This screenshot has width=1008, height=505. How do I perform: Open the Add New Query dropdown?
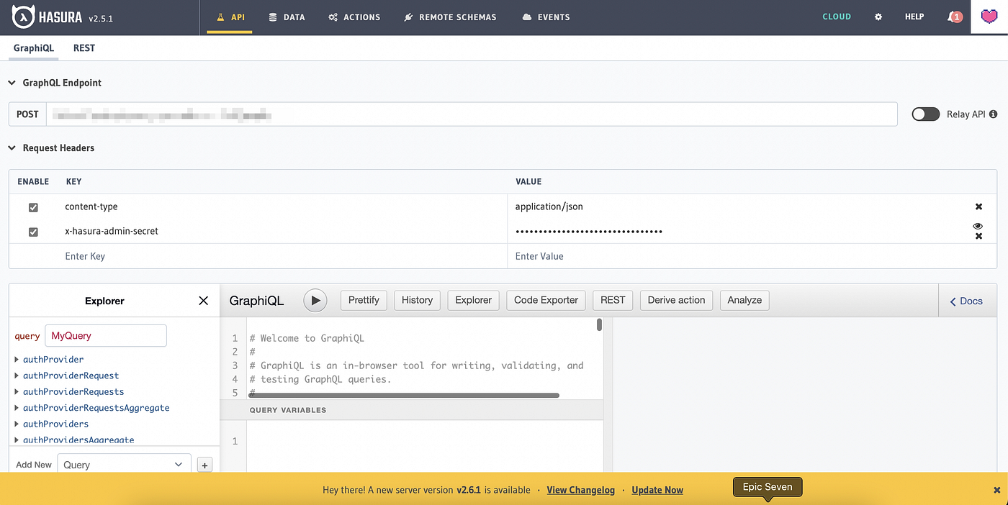(x=124, y=464)
